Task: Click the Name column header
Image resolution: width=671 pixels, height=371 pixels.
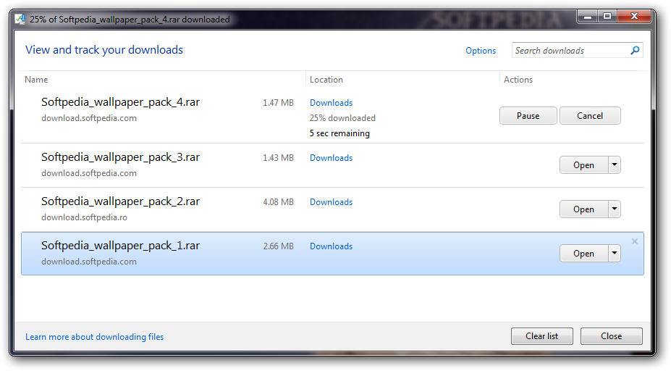Action: (x=36, y=80)
